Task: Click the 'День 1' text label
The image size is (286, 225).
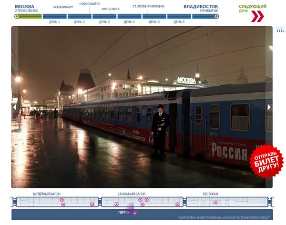Action: [x=54, y=22]
